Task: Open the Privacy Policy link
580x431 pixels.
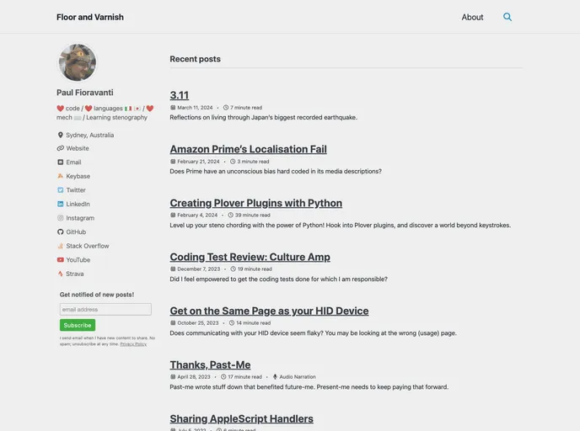Action: (x=133, y=344)
